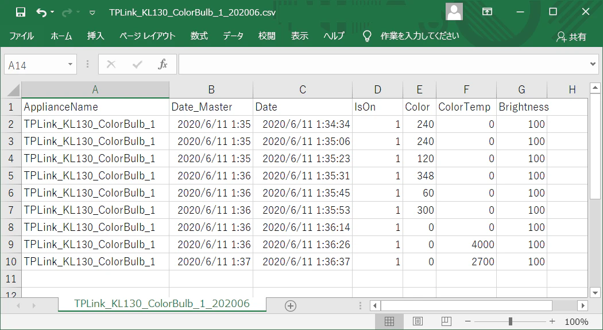Undo the last action
The width and height of the screenshot is (603, 330).
(x=41, y=12)
